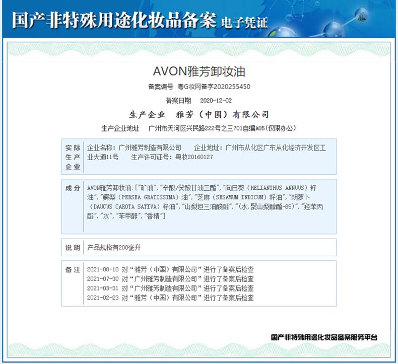Click the 企业名称 广州雅芳制造有限公司 text
The width and height of the screenshot is (398, 364).
click(x=134, y=148)
